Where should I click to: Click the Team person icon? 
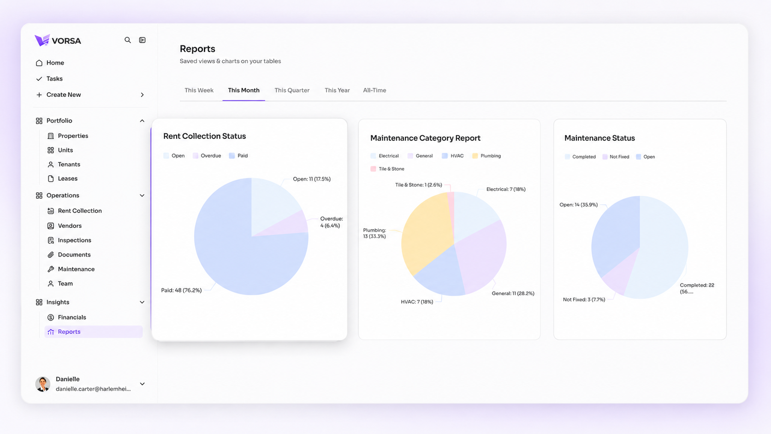pyautogui.click(x=51, y=284)
